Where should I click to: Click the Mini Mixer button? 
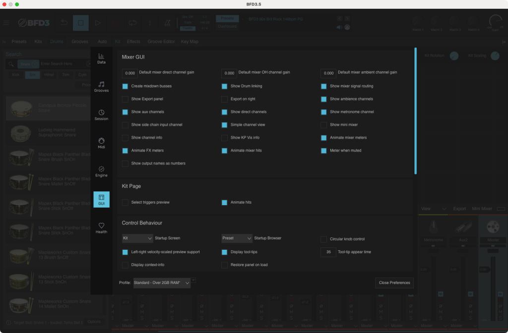(x=482, y=209)
